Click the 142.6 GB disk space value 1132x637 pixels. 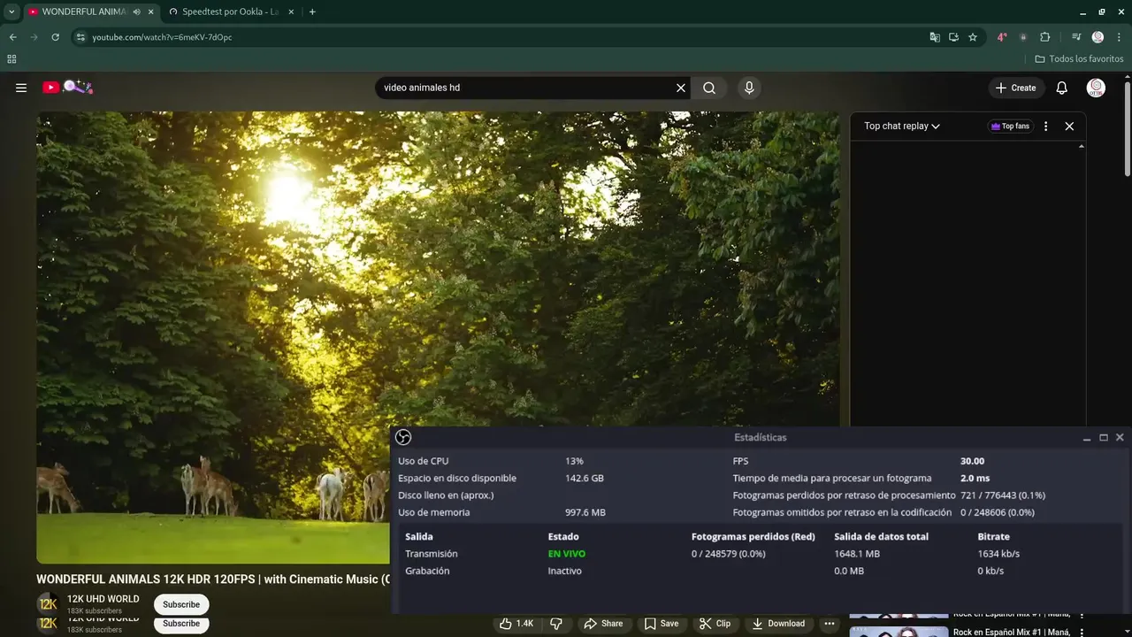585,478
